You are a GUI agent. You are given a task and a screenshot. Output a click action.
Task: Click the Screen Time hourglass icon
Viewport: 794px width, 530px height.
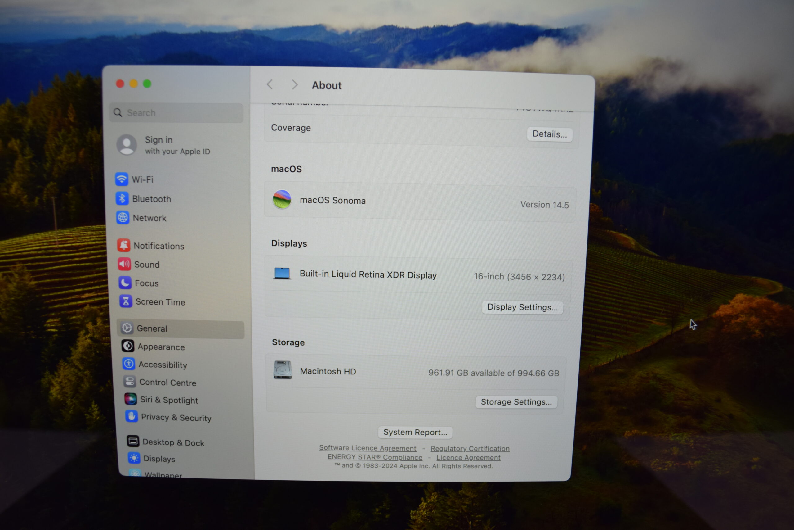126,301
